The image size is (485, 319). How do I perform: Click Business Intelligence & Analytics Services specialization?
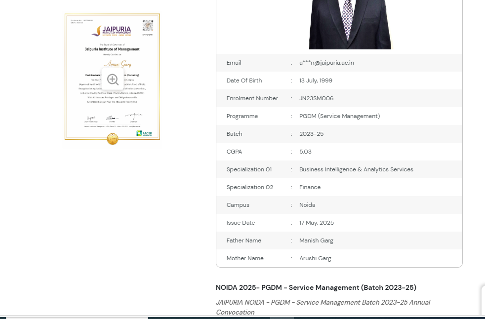click(356, 169)
